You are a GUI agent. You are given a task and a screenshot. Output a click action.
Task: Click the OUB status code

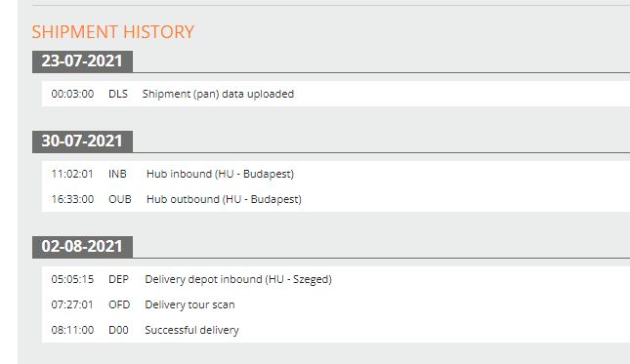coord(120,199)
